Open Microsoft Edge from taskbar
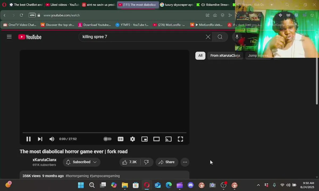The height and width of the screenshot is (191, 319). (169, 185)
